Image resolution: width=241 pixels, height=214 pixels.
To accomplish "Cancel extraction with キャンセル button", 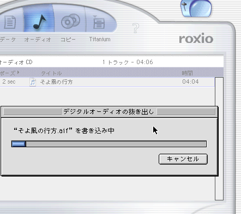I will [183, 159].
